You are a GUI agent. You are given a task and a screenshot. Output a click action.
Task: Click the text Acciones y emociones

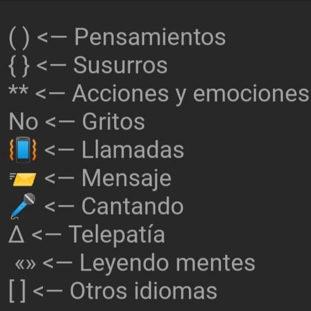[191, 94]
